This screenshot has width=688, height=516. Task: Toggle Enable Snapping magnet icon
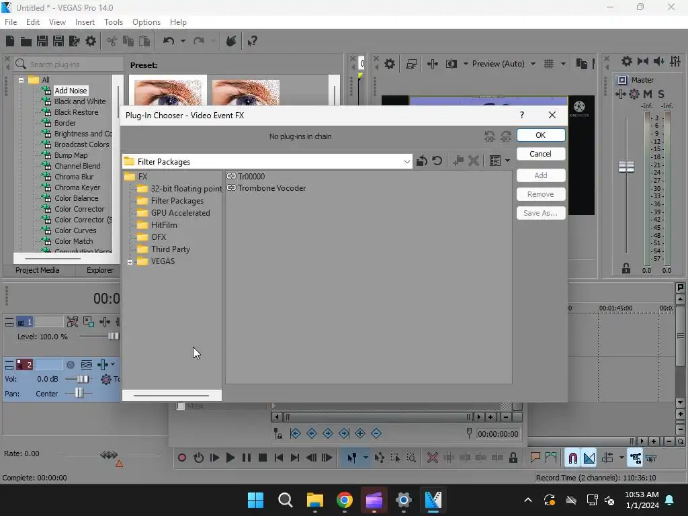[572, 458]
